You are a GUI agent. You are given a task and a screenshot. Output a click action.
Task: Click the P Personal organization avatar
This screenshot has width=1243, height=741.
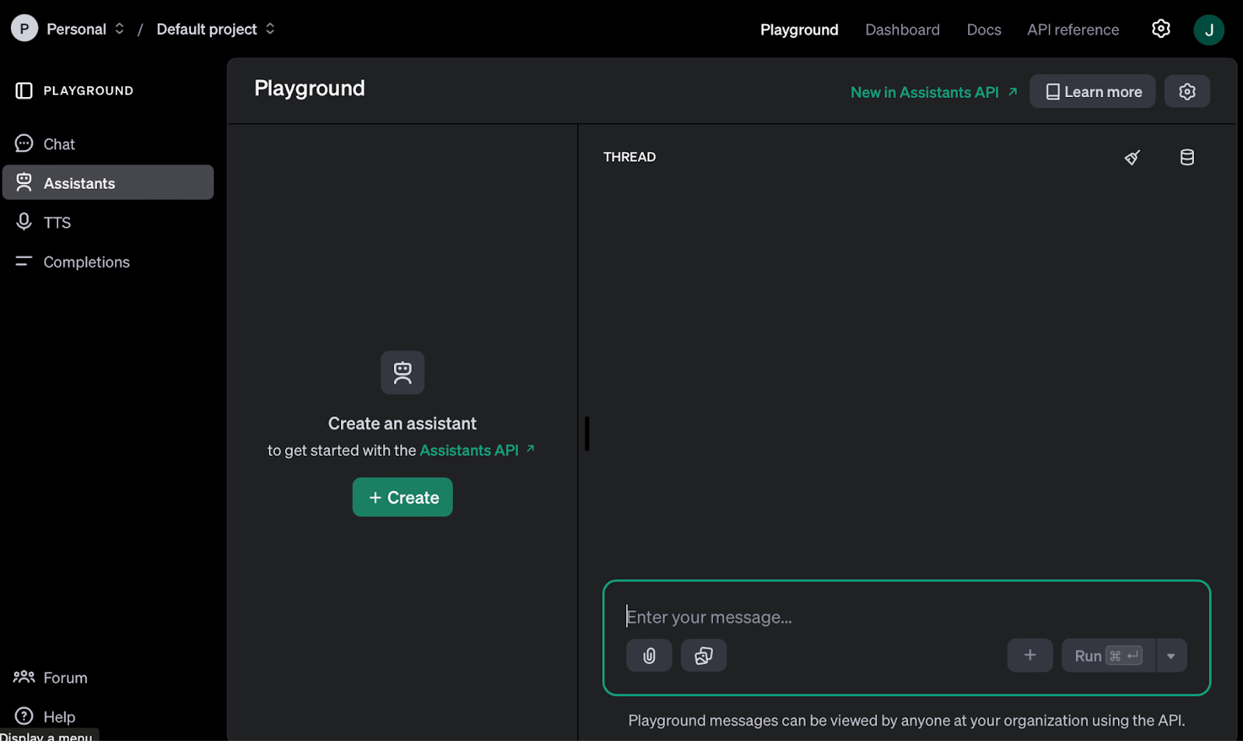tap(24, 29)
